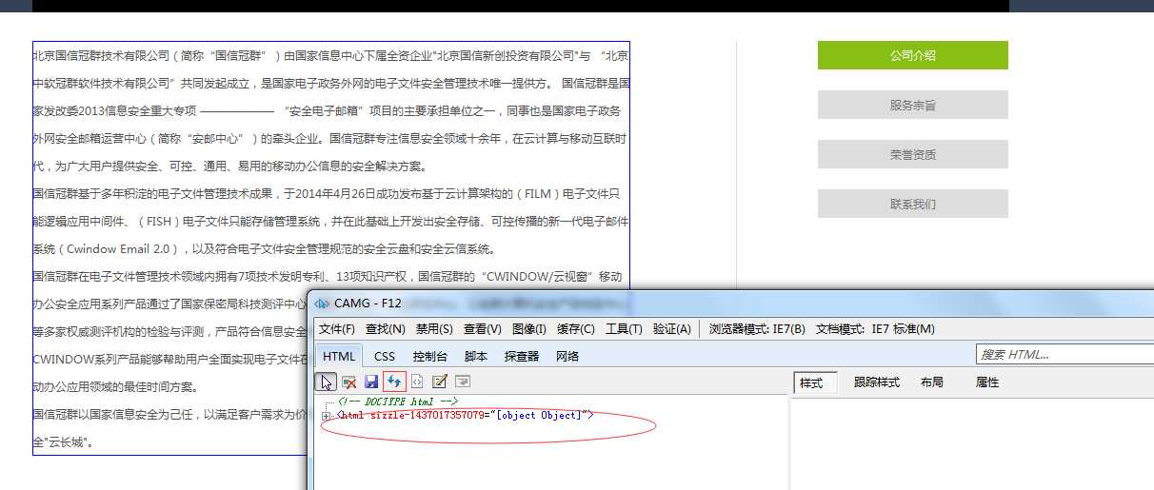Click the 搜索 HTML search field
This screenshot has height=490, width=1154.
[1064, 354]
